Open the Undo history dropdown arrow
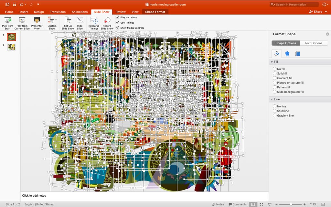This screenshot has height=207, width=331. coord(26,4)
